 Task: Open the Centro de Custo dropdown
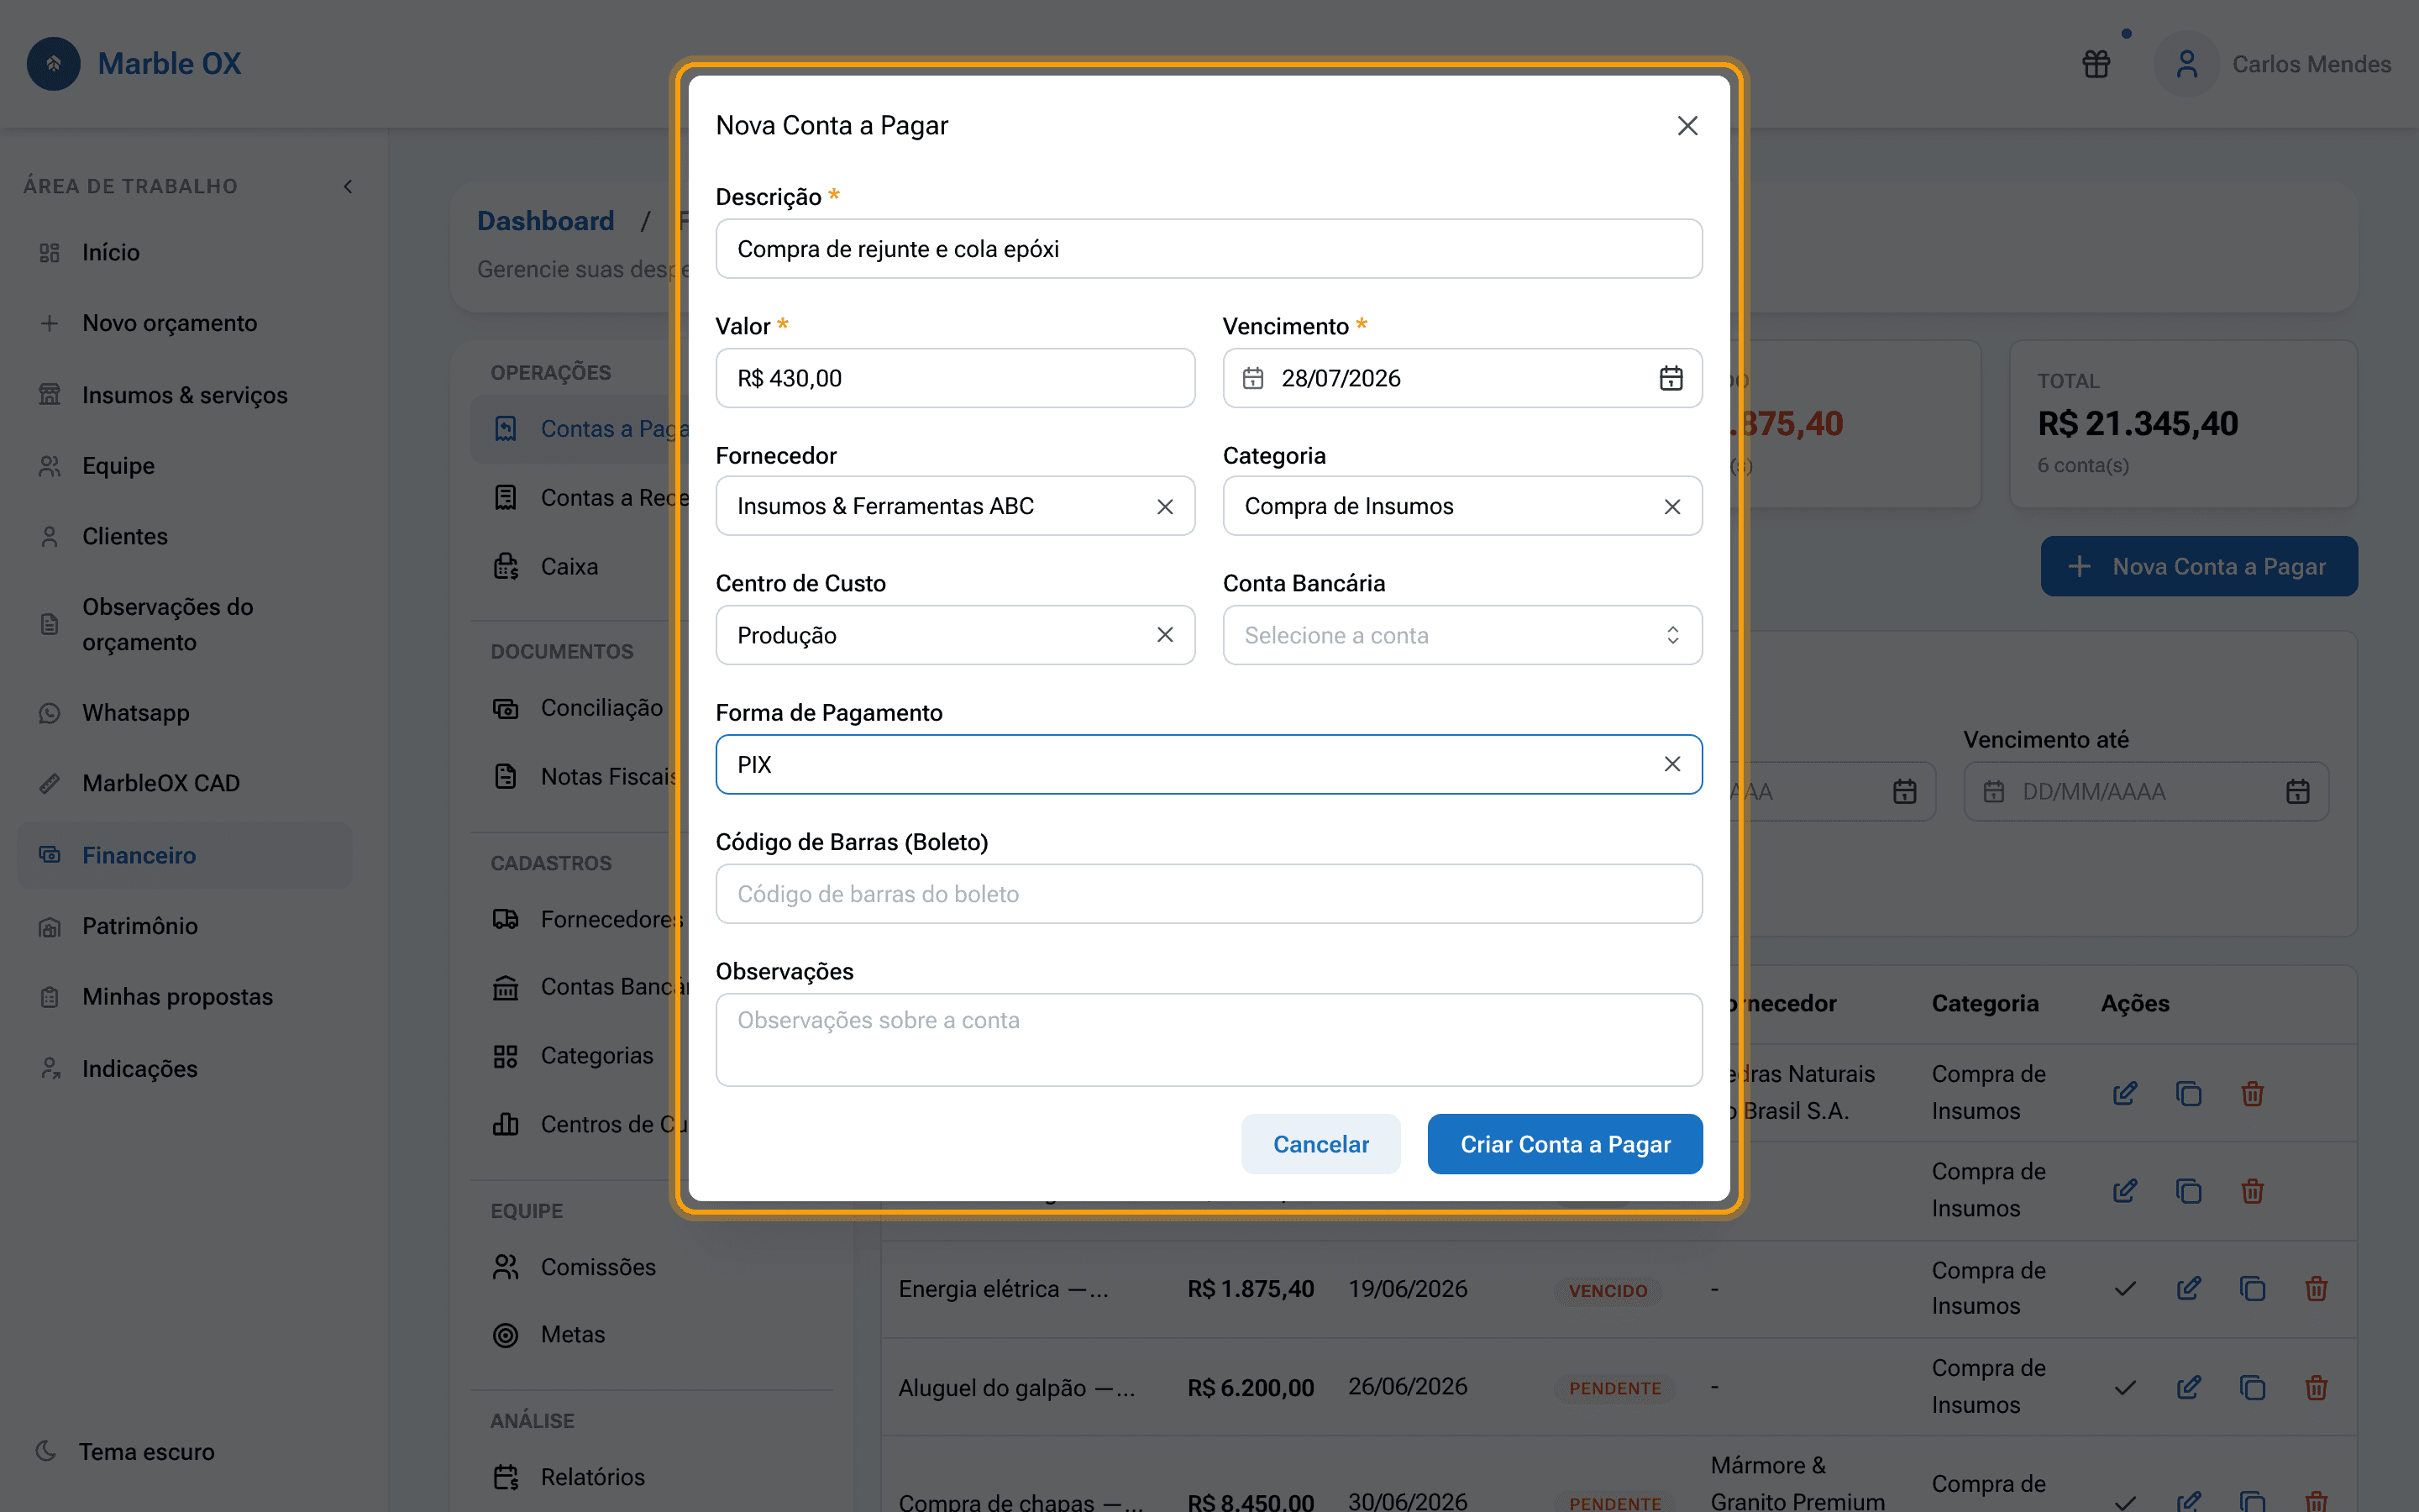[x=955, y=635]
